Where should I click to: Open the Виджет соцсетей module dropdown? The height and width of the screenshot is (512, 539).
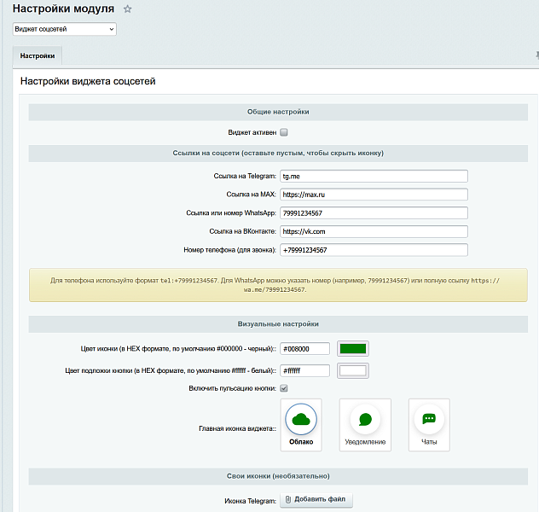[64, 29]
